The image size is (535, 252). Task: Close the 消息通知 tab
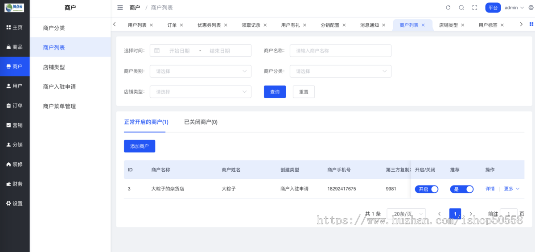[x=383, y=25]
